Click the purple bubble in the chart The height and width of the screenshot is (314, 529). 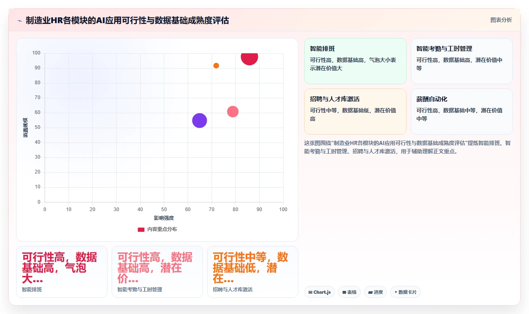pyautogui.click(x=200, y=121)
